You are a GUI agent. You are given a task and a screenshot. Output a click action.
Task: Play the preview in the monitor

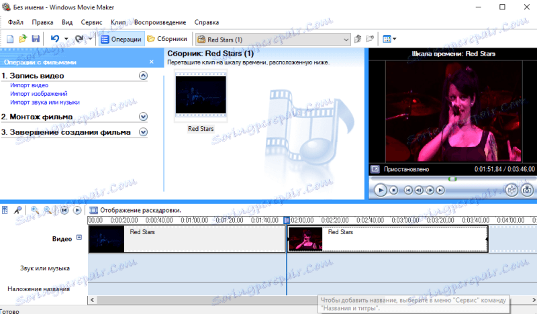tap(380, 190)
